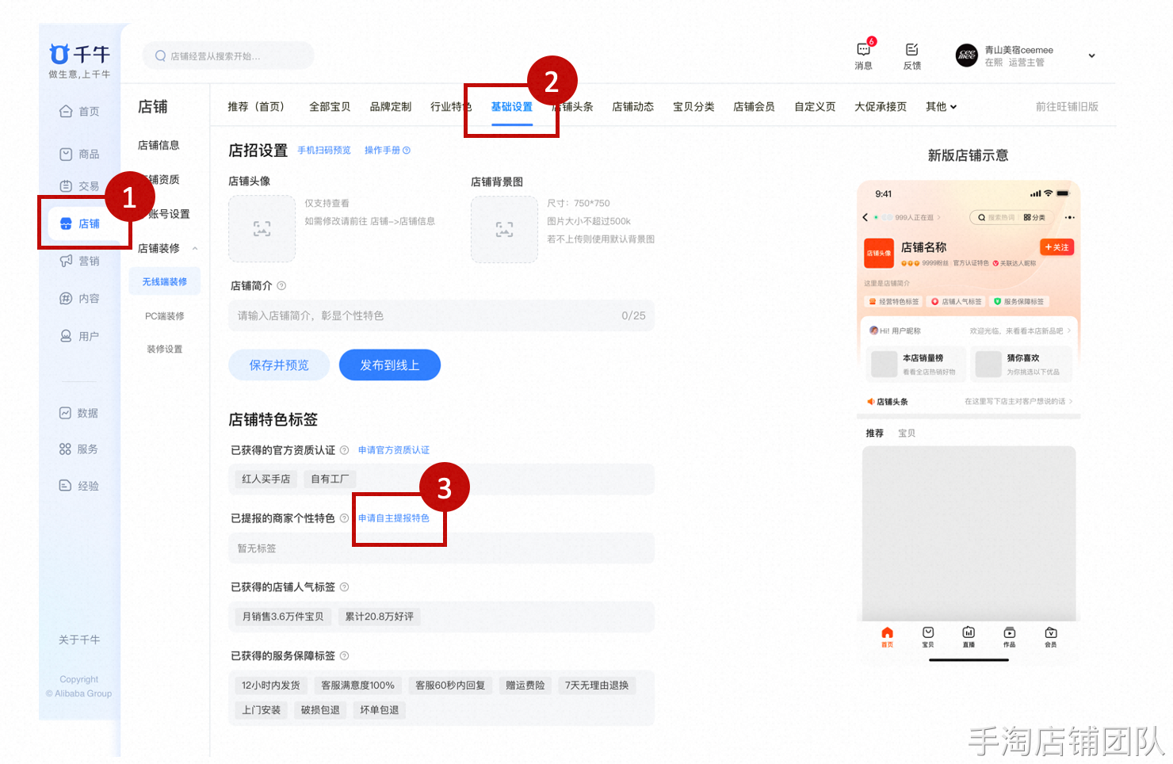This screenshot has height=764, width=1173.
Task: Click 申请官方资质认证 link
Action: pos(394,450)
